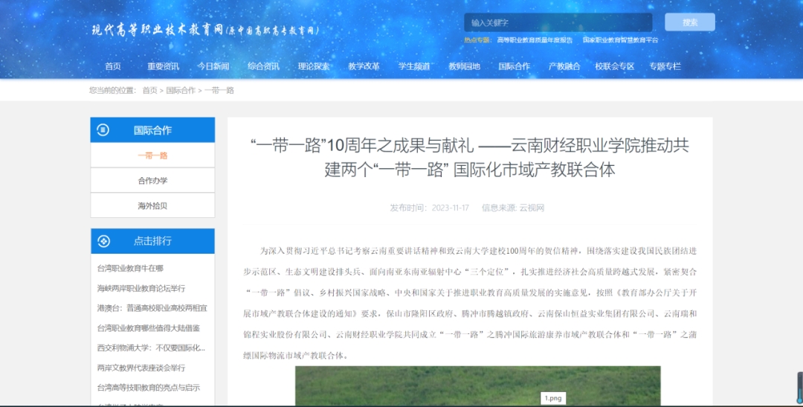Open the 国家职业教育智慧教育平台 link
This screenshot has height=407, width=803.
pyautogui.click(x=620, y=40)
